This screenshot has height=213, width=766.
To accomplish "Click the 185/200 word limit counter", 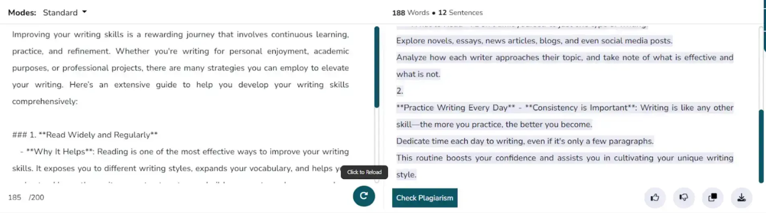I will coord(26,197).
